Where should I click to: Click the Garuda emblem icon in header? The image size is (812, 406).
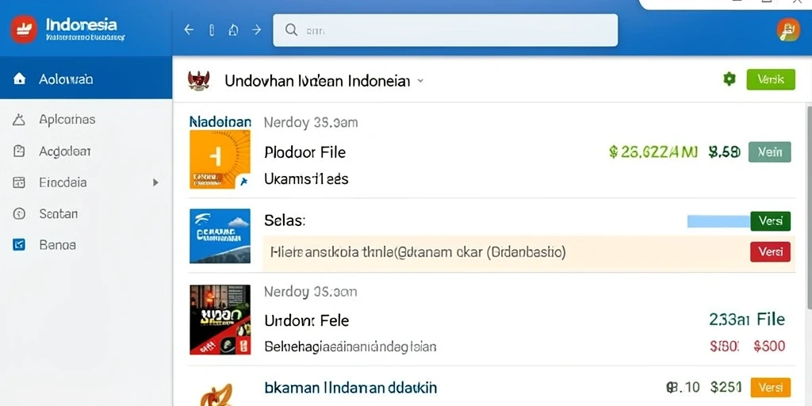point(198,81)
